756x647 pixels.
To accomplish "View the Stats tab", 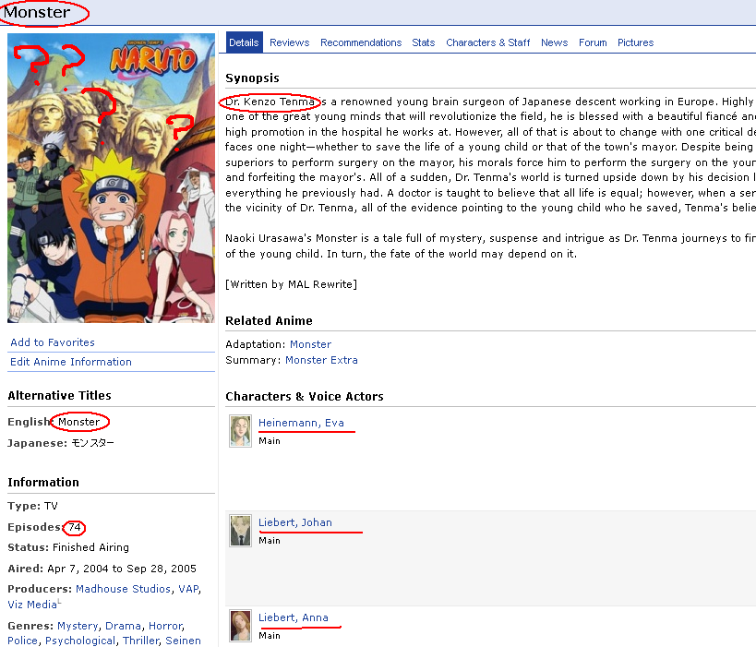I will [424, 42].
